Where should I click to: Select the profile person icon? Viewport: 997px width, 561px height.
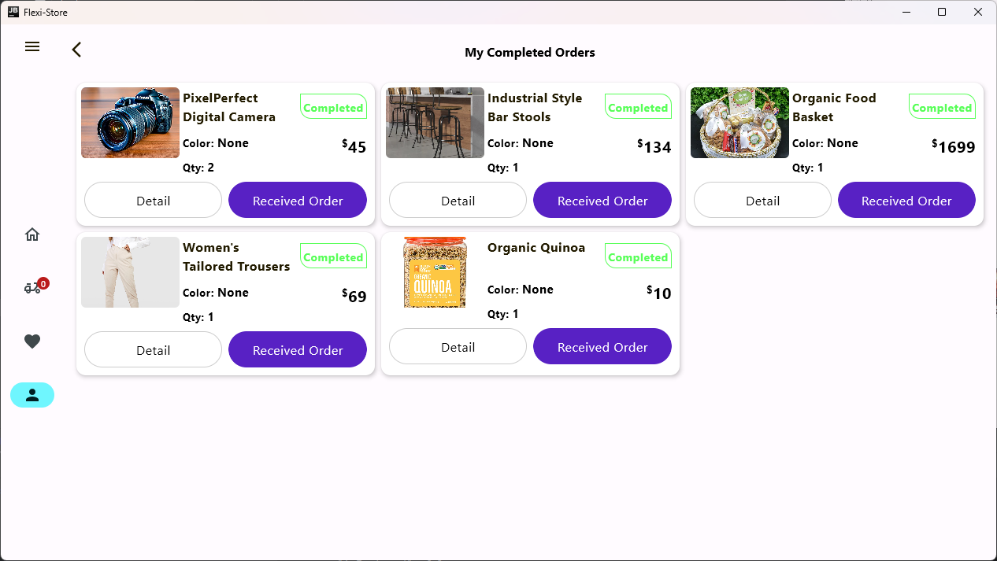(x=32, y=395)
